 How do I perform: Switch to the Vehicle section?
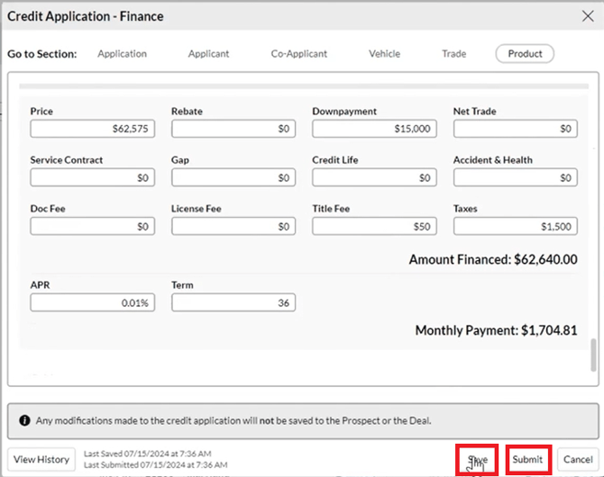tap(384, 54)
